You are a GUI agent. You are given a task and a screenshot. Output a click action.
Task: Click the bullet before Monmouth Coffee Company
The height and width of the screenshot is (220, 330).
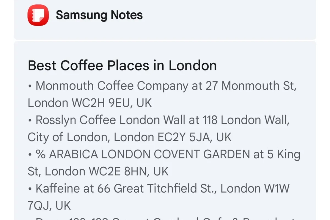tap(30, 86)
